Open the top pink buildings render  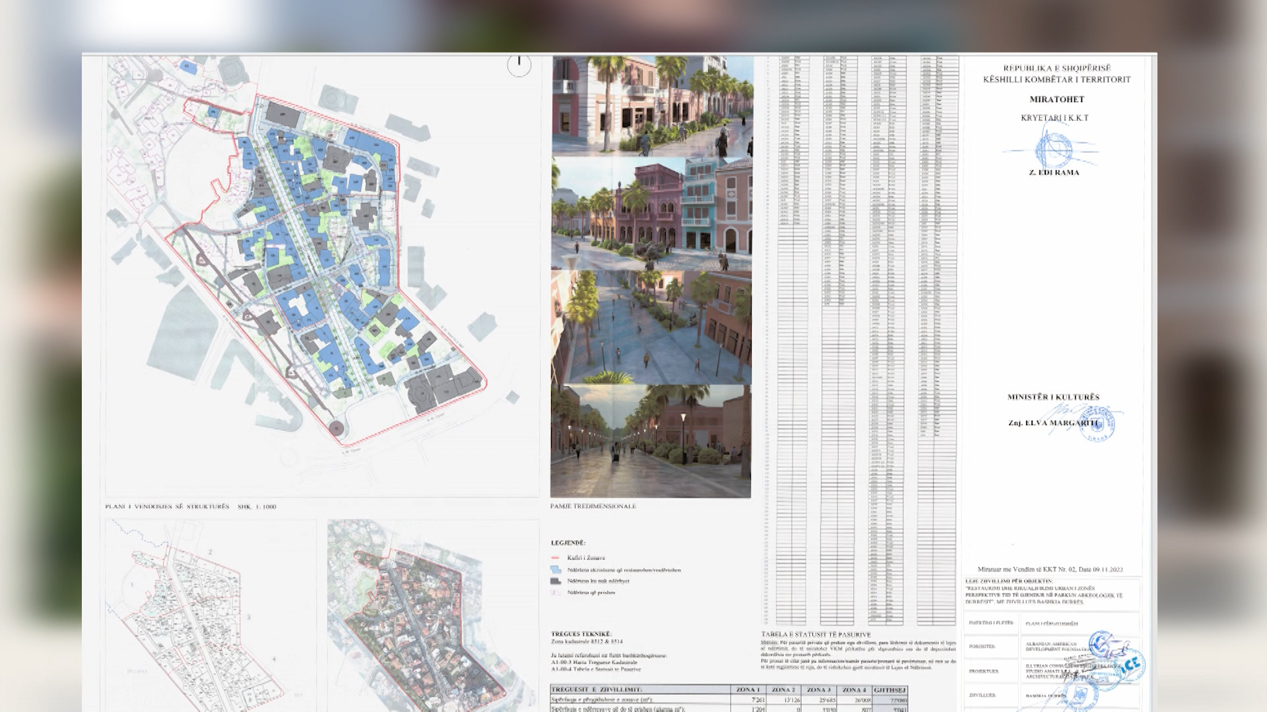point(652,105)
